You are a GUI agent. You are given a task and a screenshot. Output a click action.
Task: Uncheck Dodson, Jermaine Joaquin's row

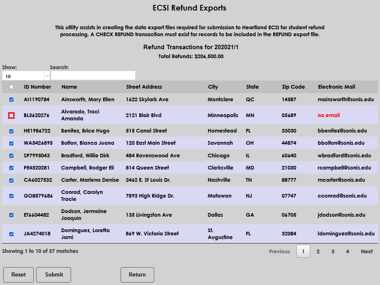(x=11, y=215)
